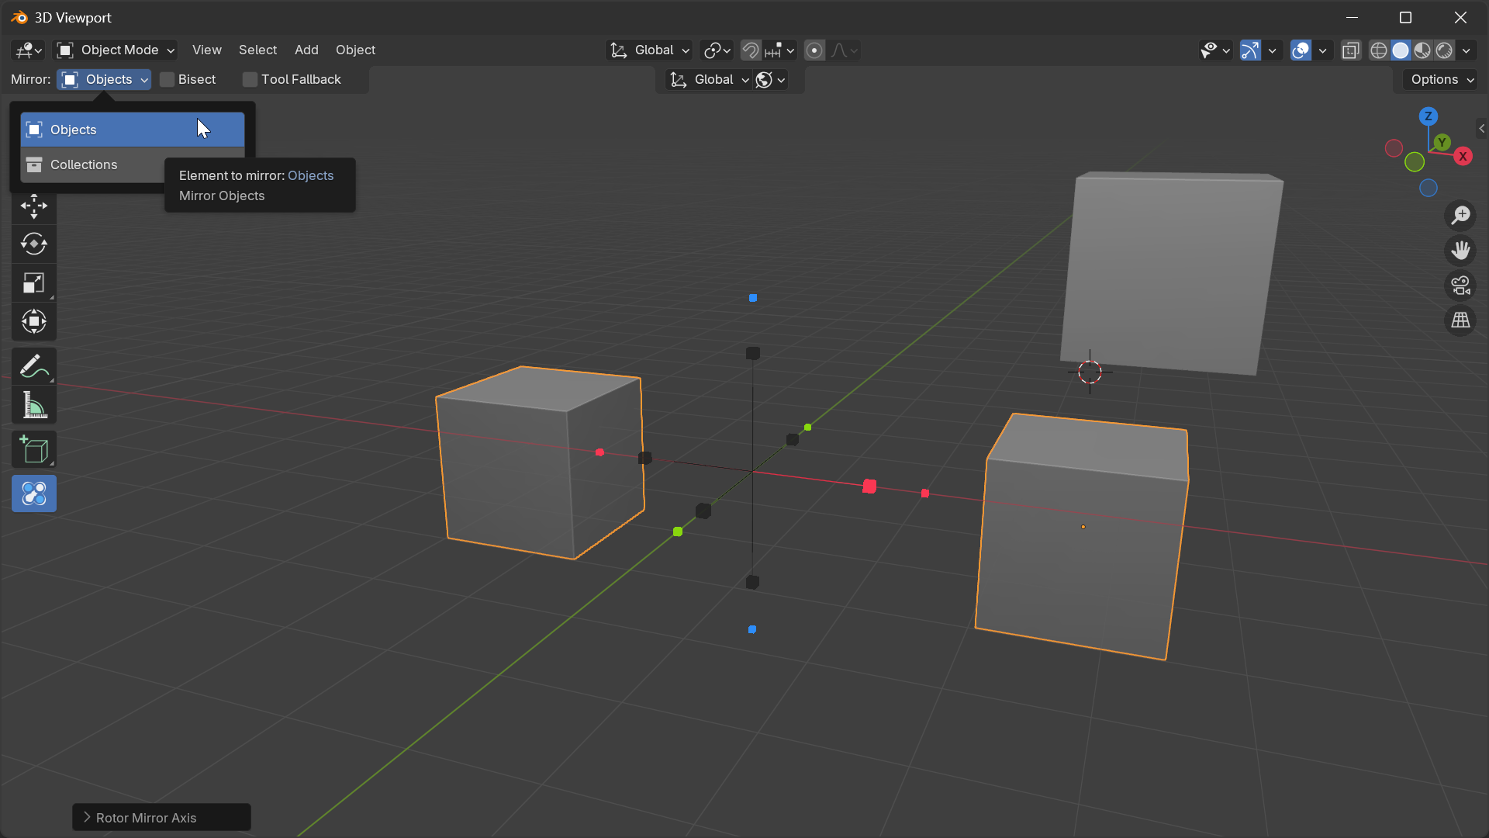Open the Add menu
Viewport: 1489px width, 838px height.
306,50
